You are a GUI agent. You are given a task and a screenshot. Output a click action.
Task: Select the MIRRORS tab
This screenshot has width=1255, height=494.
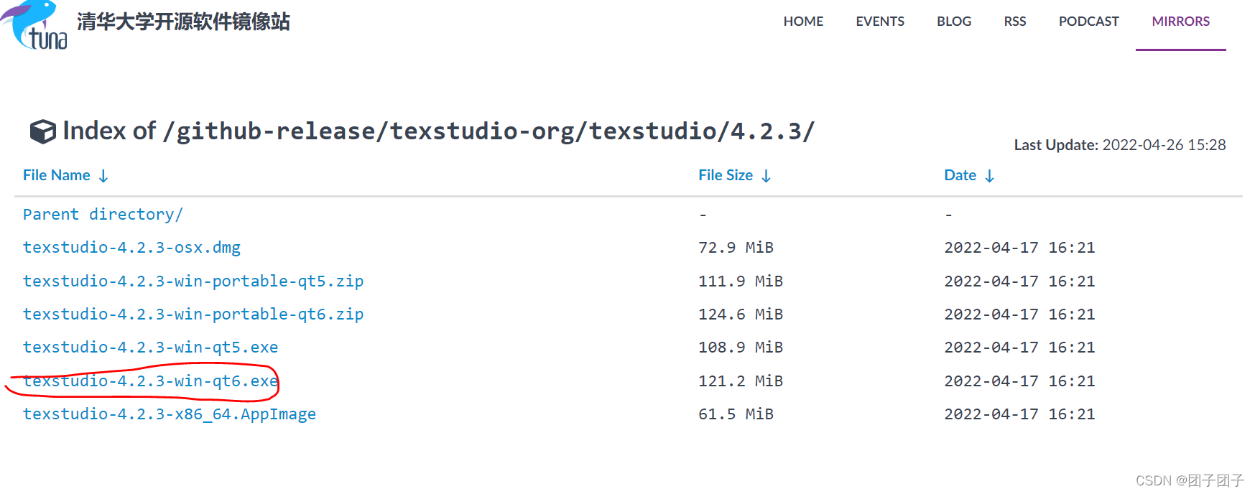tap(1181, 22)
